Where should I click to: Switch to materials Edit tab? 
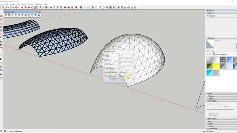pyautogui.click(x=213, y=51)
